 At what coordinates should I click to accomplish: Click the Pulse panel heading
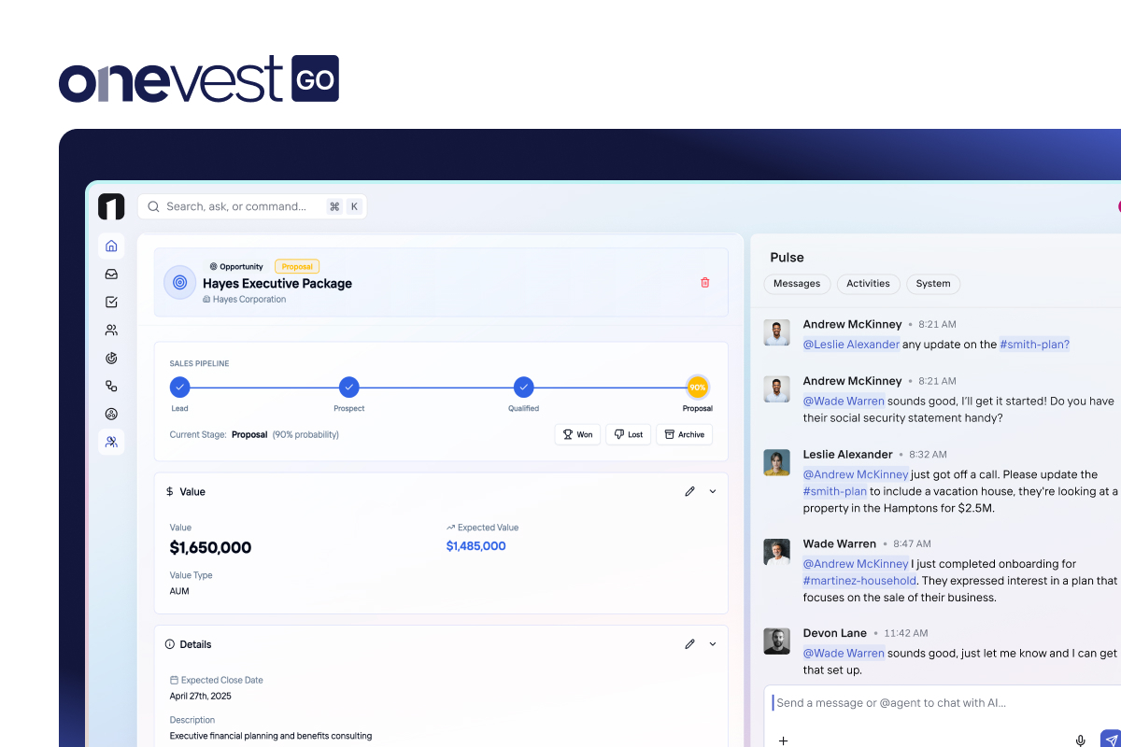(787, 258)
